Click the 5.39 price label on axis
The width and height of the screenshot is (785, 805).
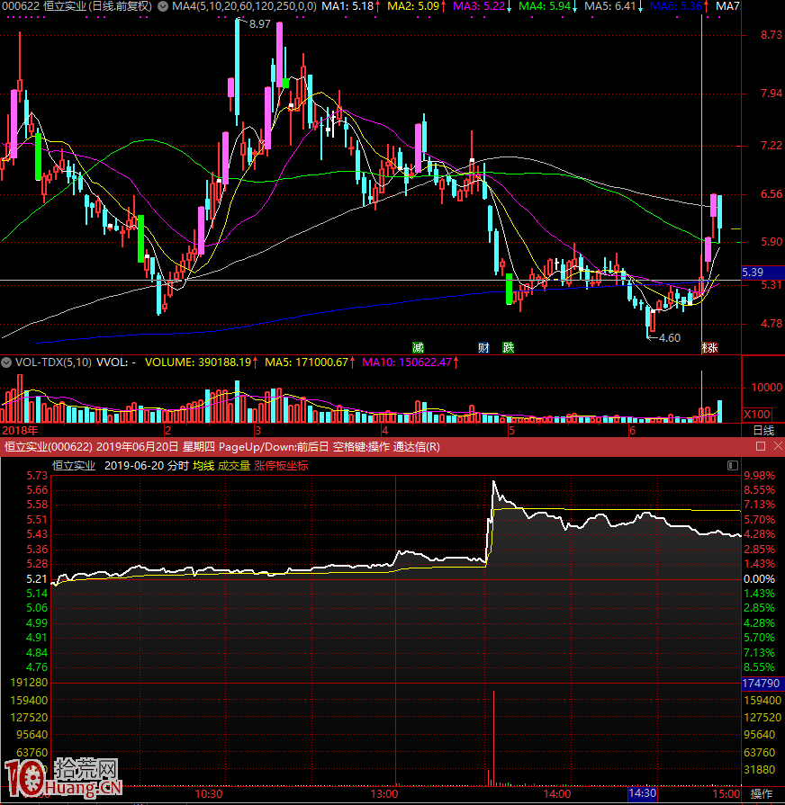point(753,272)
